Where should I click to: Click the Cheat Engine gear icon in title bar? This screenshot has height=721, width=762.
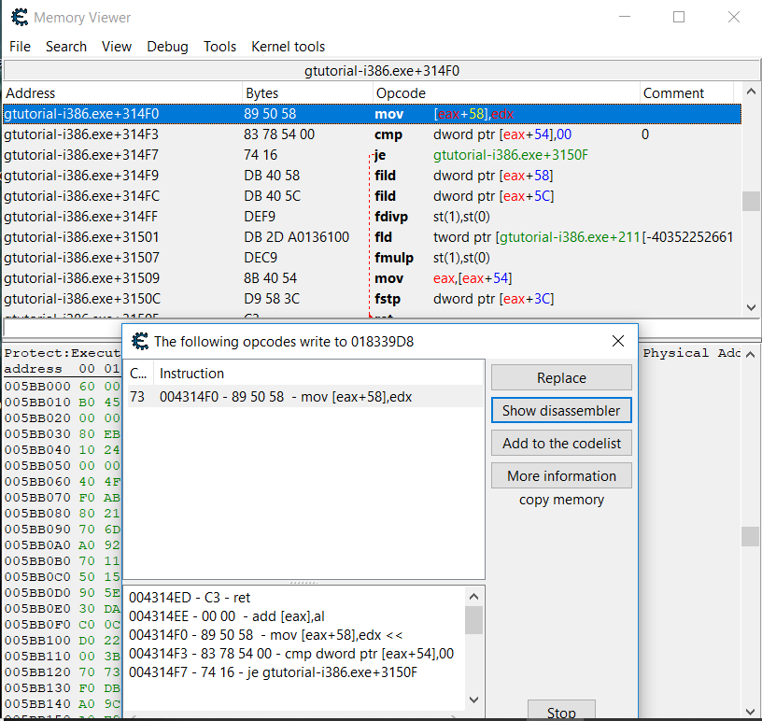(19, 17)
